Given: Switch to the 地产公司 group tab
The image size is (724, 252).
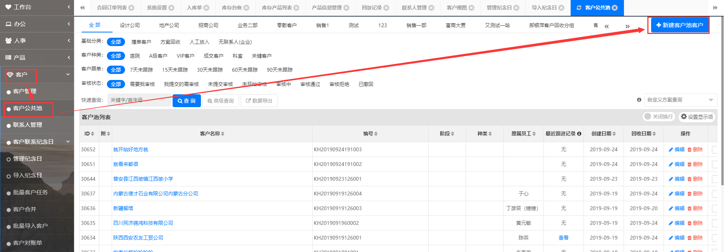Looking at the screenshot, I should click(x=169, y=25).
